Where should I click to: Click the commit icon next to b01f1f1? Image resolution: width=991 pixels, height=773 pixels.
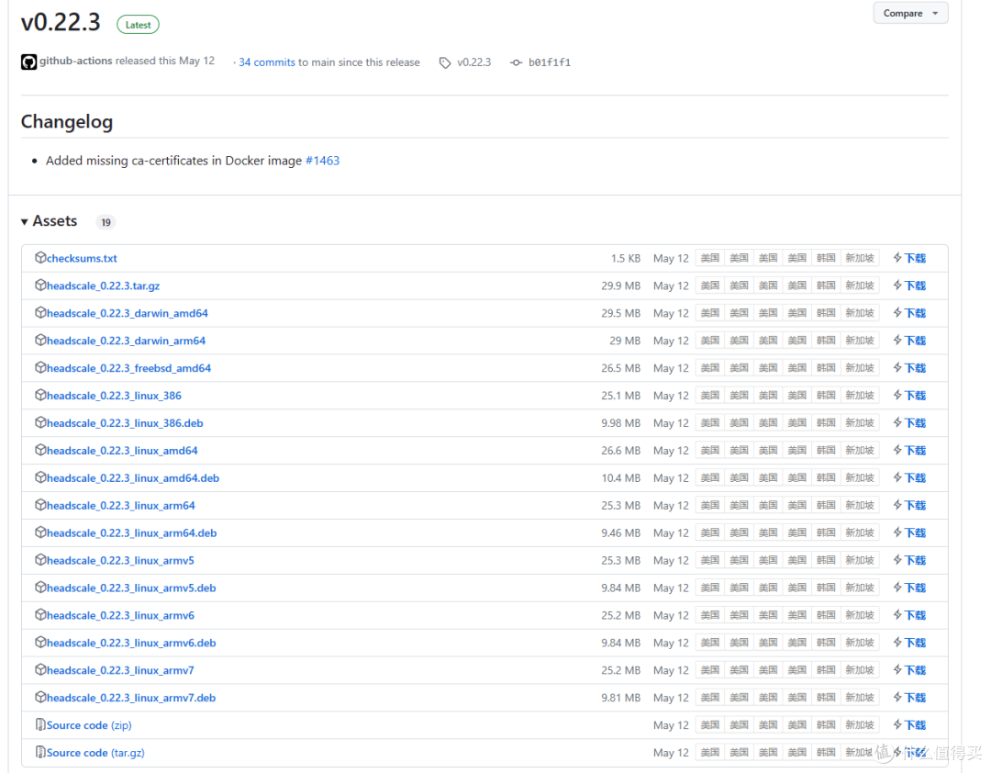(x=516, y=62)
